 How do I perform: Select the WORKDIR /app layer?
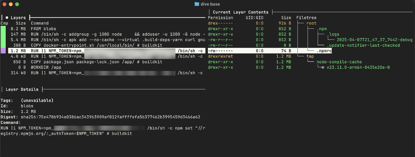pyautogui.click(x=46, y=68)
